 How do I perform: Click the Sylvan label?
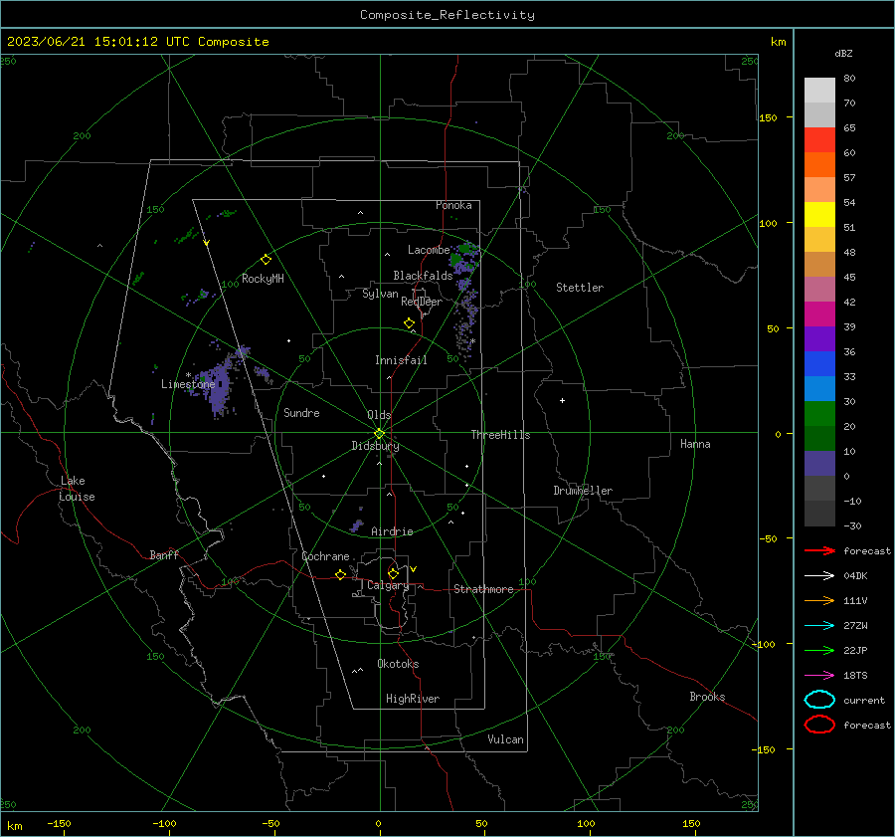(380, 294)
